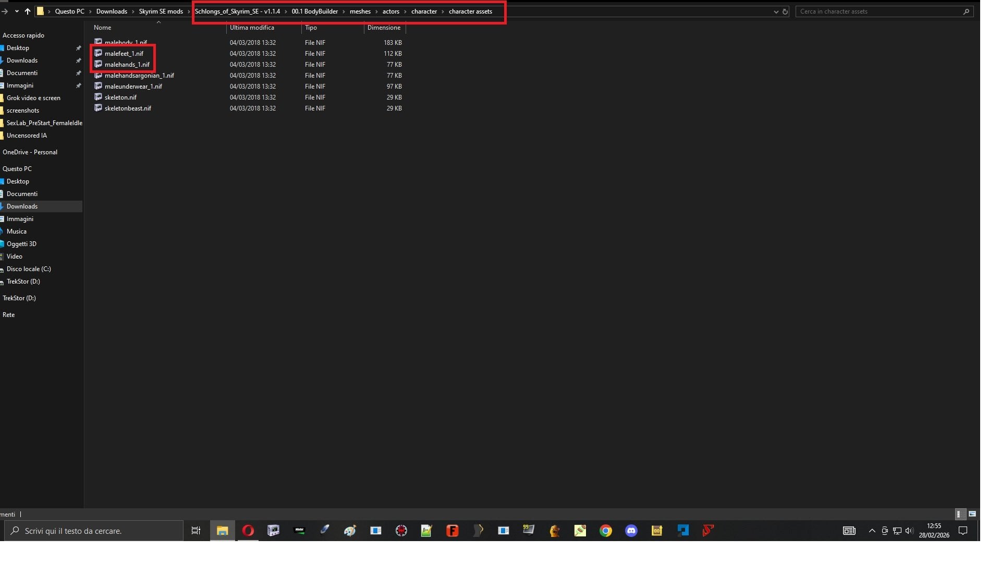Screen dimensions: 1001x563
Task: Open Desktop under Accesso rapido
Action: point(18,48)
